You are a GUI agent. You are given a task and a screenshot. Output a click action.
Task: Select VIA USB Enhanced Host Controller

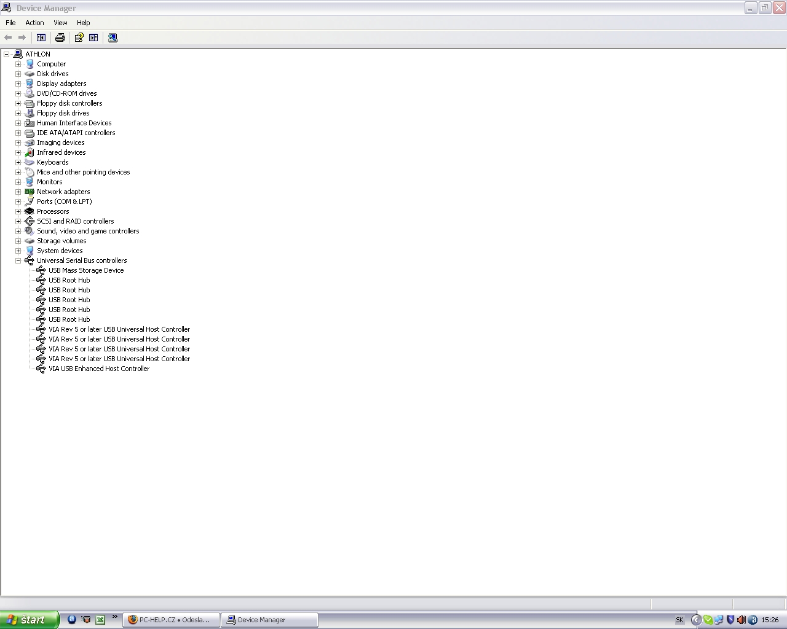(x=99, y=369)
